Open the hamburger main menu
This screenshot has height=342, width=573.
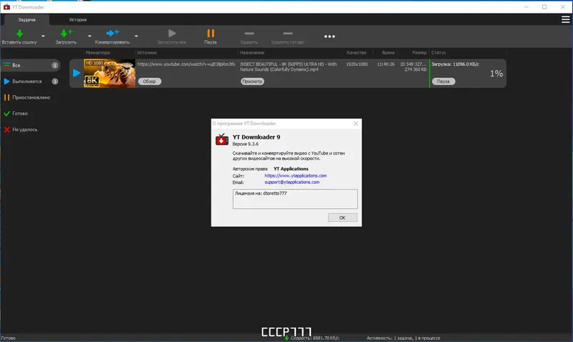565,20
